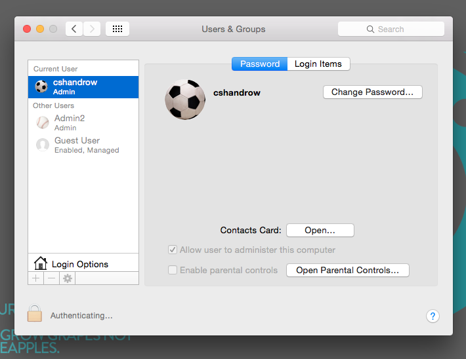Select the cshandrow Admin user row
Screen dimensions: 466x359
[x=83, y=87]
